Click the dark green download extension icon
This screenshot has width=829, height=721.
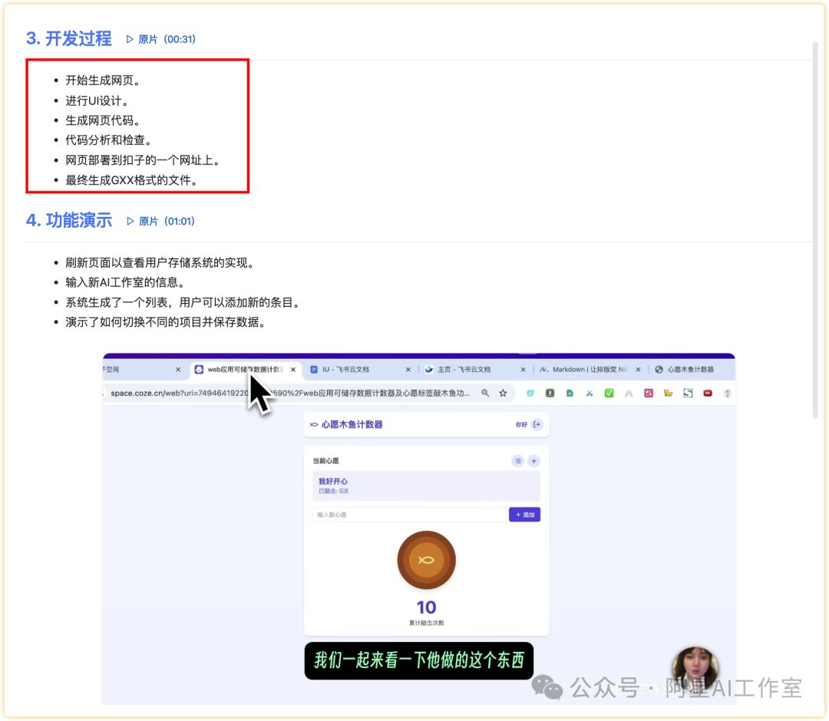pyautogui.click(x=550, y=393)
